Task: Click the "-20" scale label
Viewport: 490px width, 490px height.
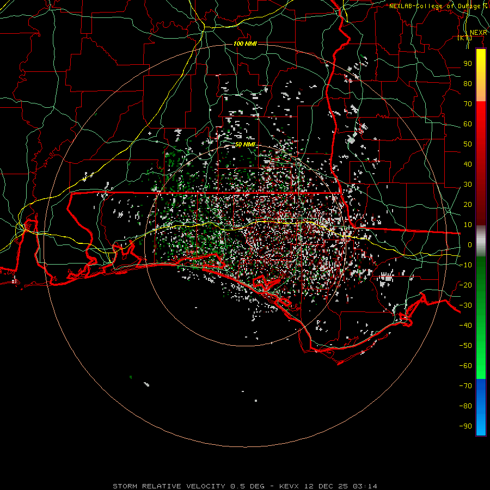Action: [x=465, y=285]
